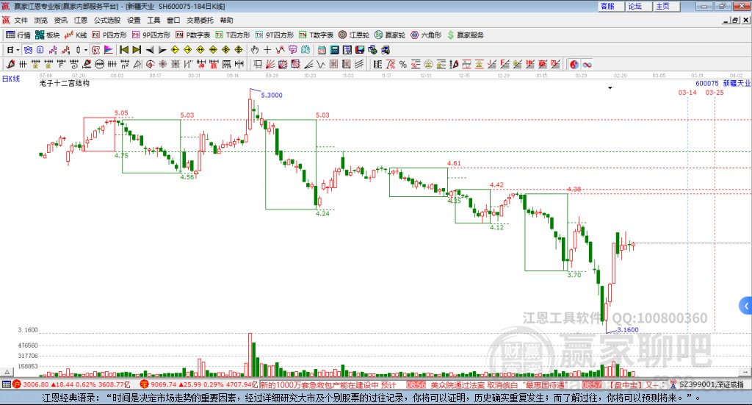Click Shanghai index value 3006.80

pyautogui.click(x=35, y=384)
